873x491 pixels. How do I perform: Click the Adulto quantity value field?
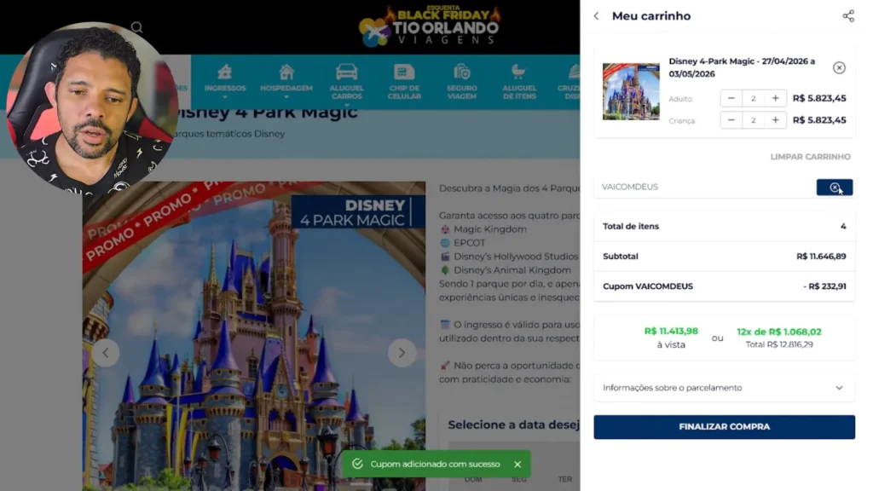(754, 99)
